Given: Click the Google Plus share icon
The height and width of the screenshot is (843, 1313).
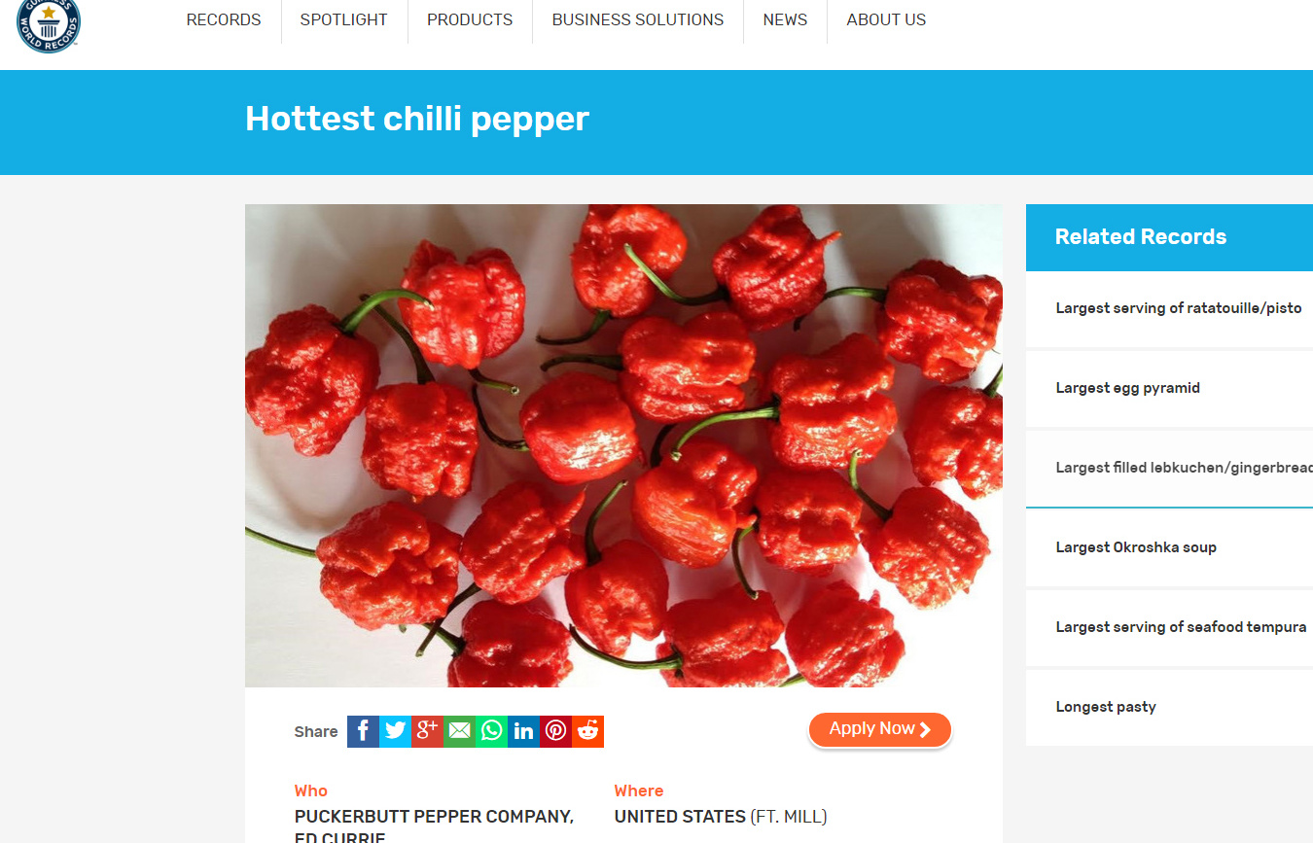Looking at the screenshot, I should (427, 731).
